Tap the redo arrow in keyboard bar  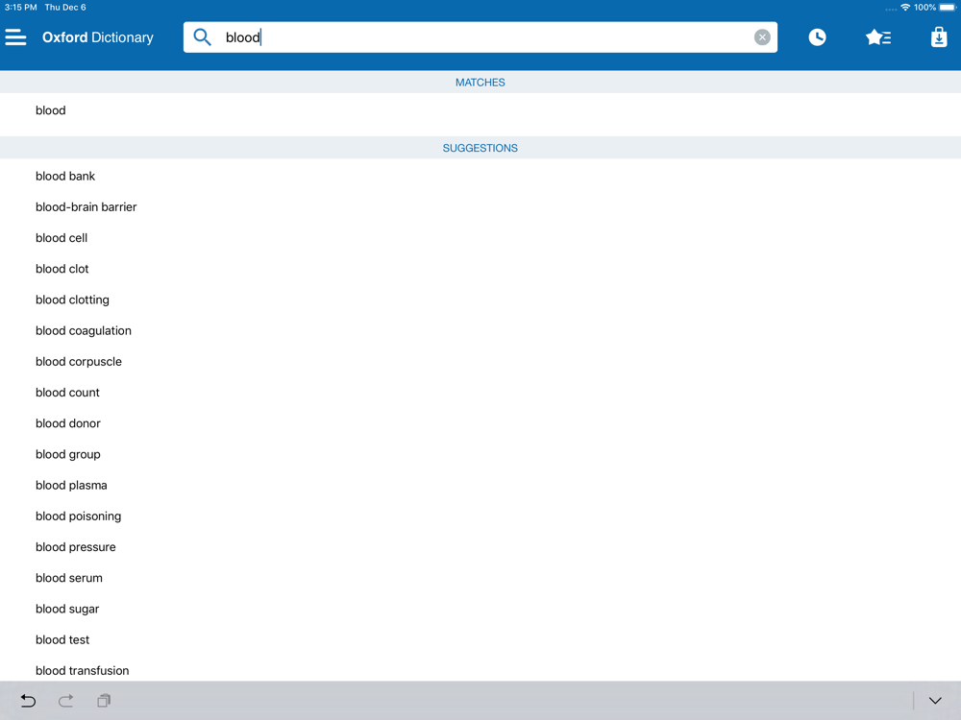coord(65,701)
